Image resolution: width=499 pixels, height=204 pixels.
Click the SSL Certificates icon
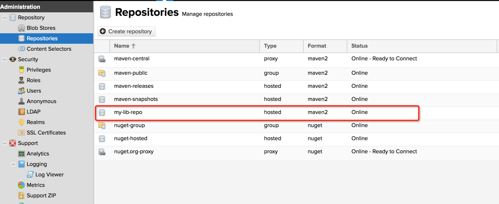21,133
